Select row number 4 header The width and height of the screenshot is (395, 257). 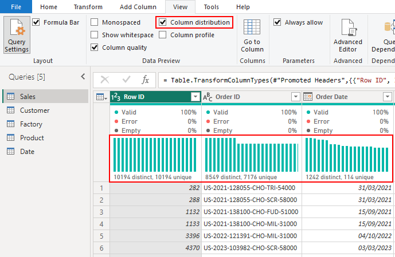point(101,224)
